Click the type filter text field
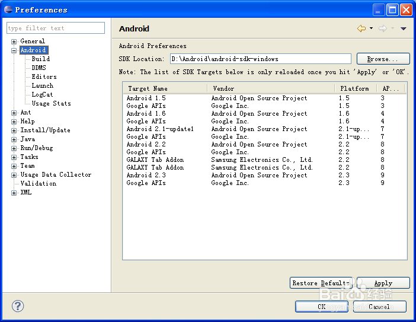Viewport: 416px width, 322px height. pyautogui.click(x=56, y=28)
